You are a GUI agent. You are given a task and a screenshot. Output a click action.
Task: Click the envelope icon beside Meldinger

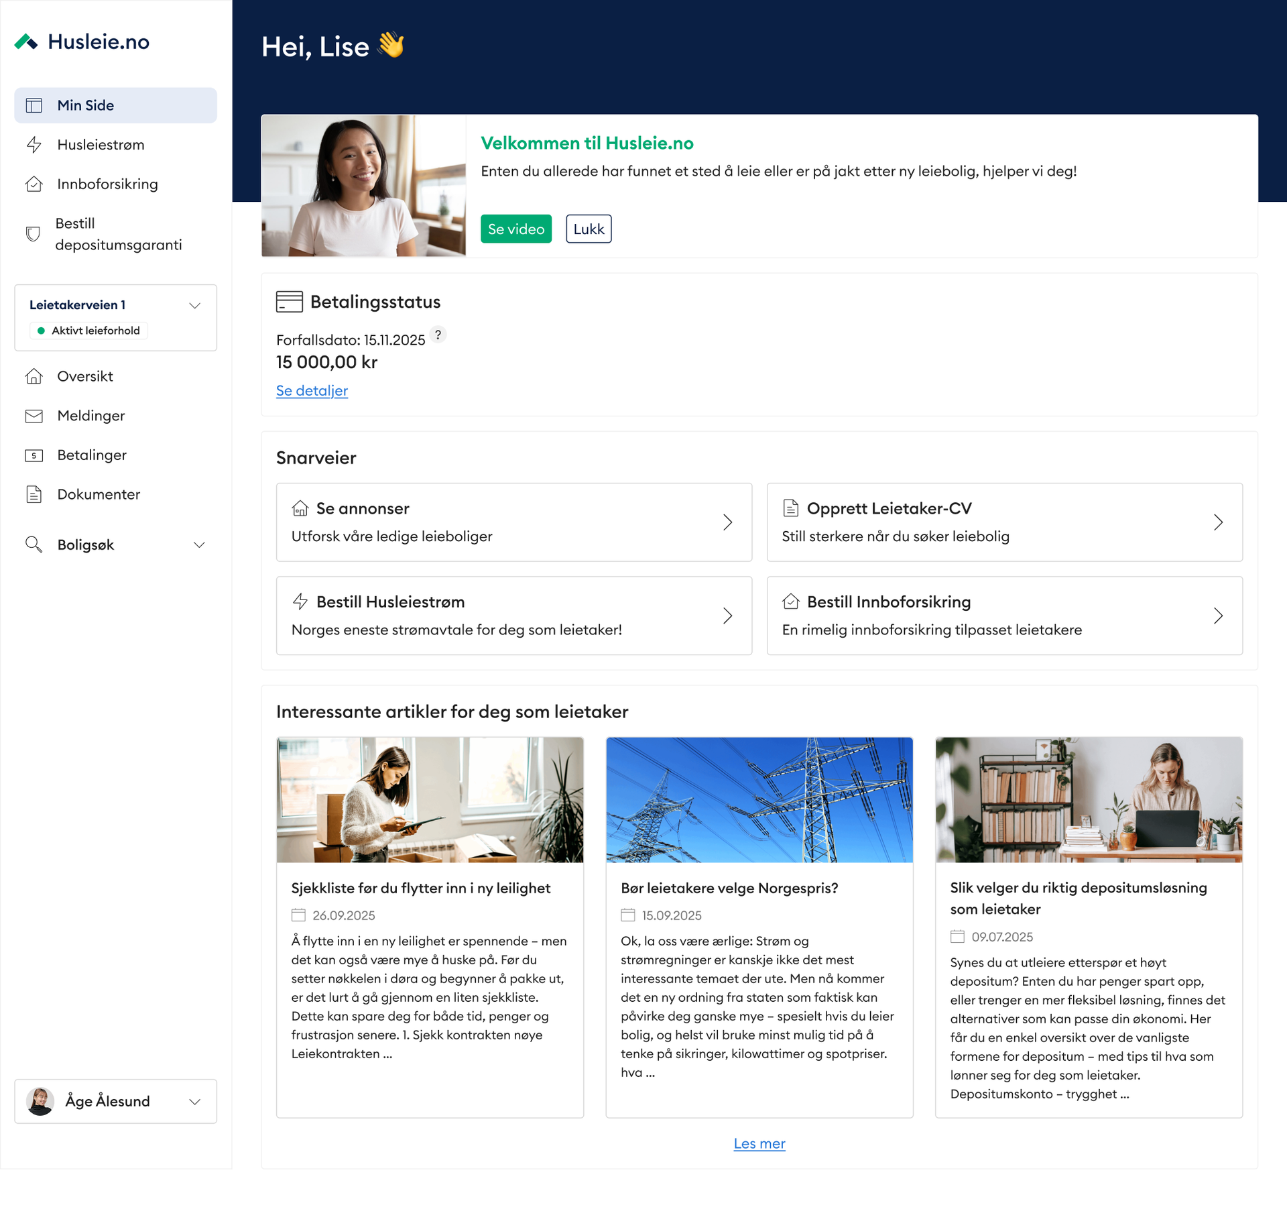click(x=34, y=416)
